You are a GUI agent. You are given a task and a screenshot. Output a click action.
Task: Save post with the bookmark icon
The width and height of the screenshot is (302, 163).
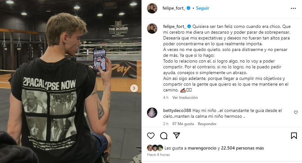click(294, 136)
